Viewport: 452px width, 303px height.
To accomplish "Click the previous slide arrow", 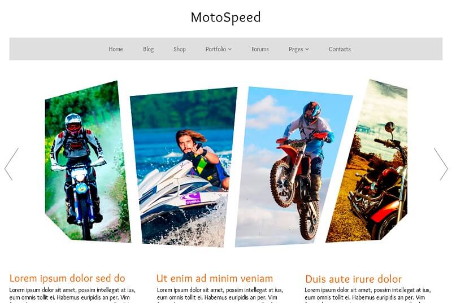I will click(11, 164).
